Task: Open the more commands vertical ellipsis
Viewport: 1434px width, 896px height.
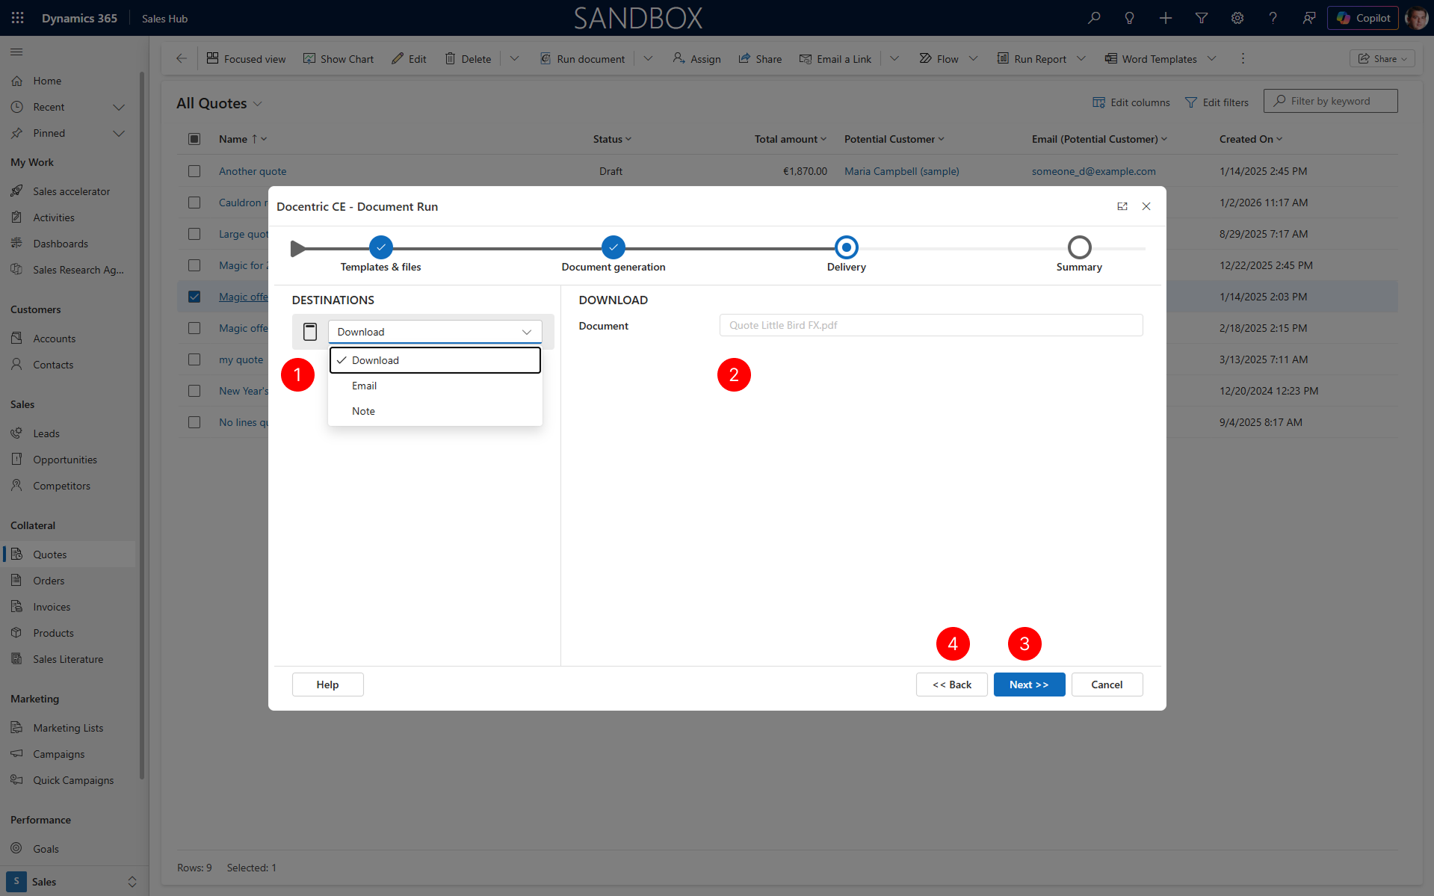Action: pyautogui.click(x=1243, y=58)
